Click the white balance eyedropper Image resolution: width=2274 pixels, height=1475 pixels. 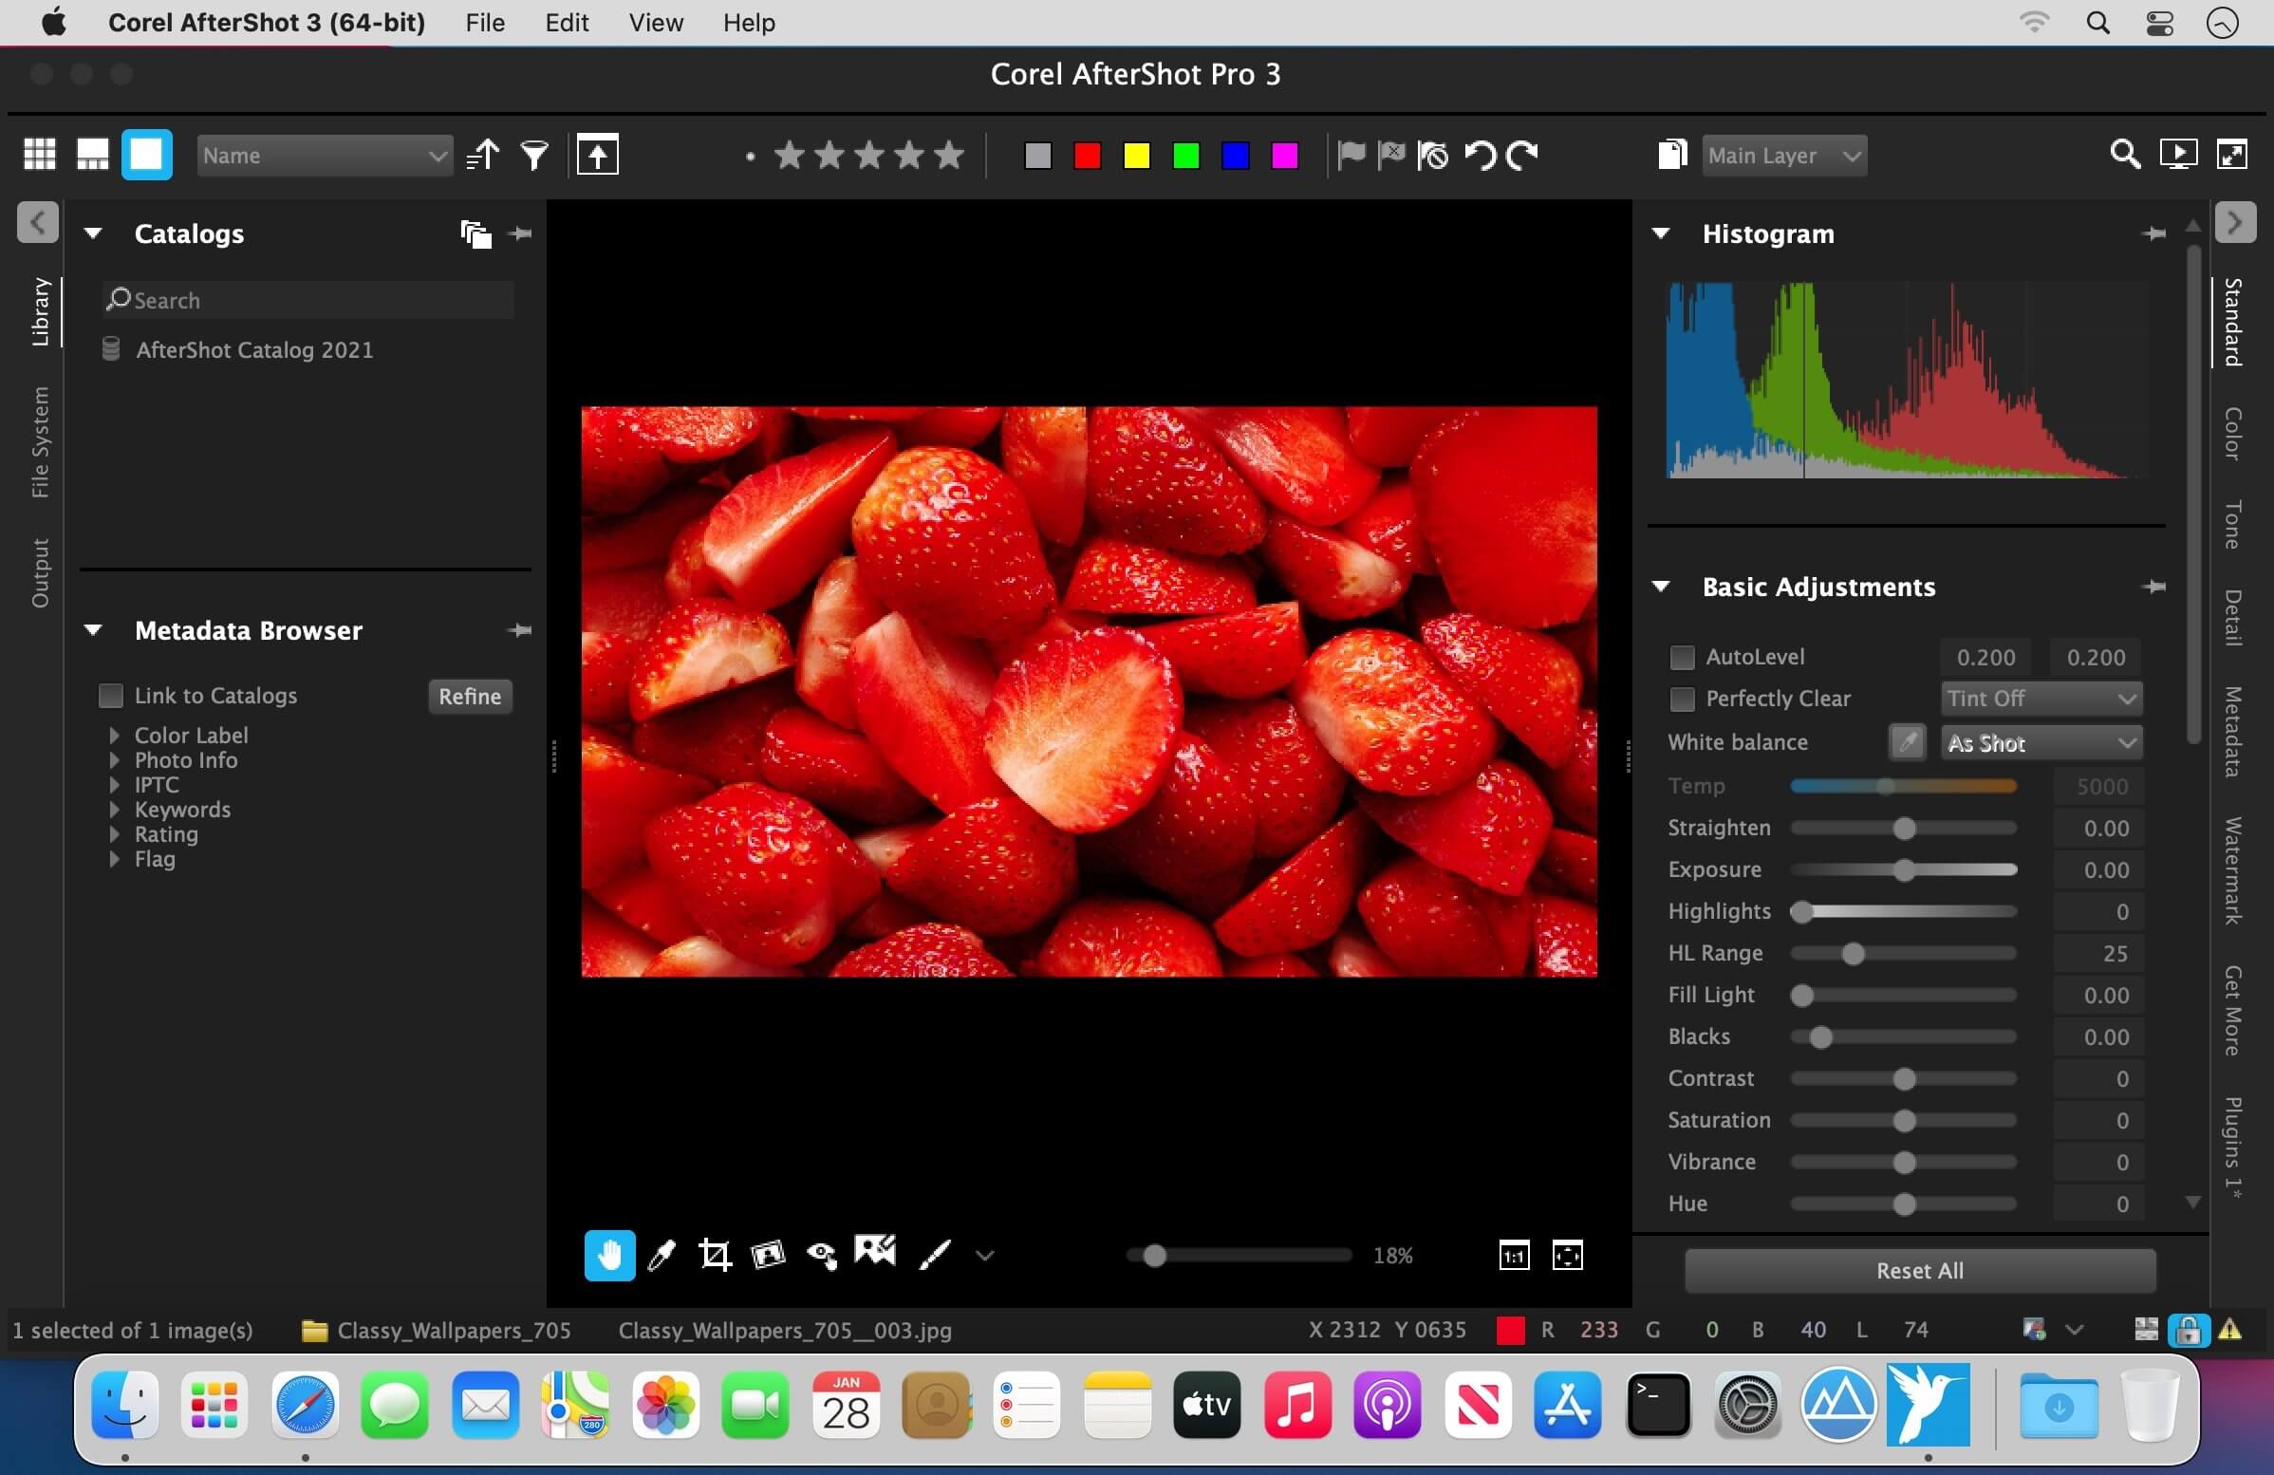pos(1906,742)
